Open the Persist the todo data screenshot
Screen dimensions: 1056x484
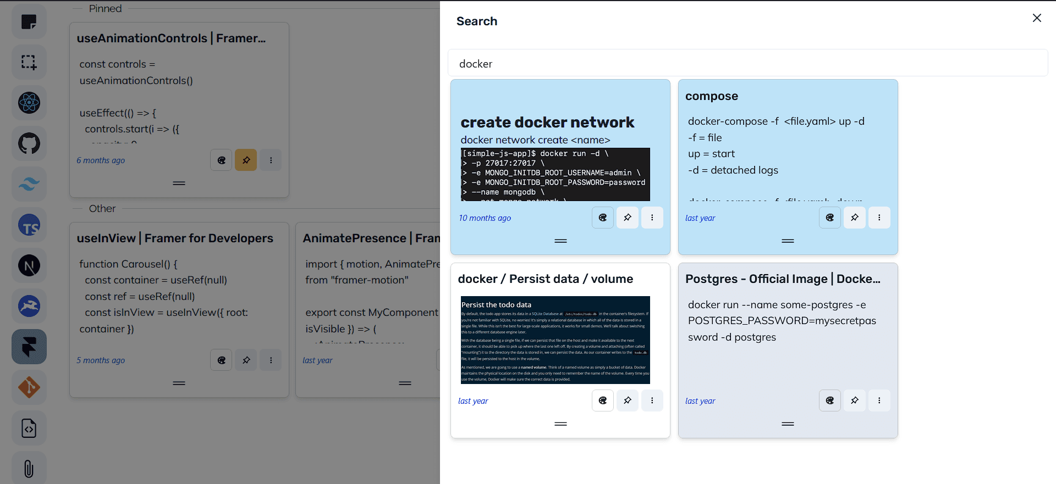pyautogui.click(x=555, y=340)
